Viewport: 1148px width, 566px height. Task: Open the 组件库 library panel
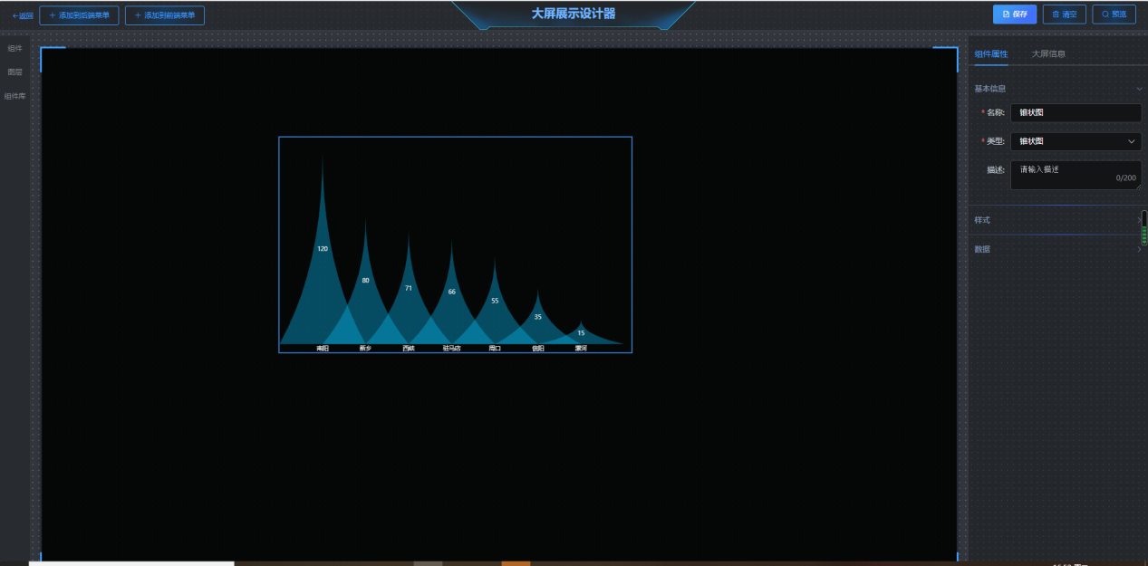coord(14,96)
